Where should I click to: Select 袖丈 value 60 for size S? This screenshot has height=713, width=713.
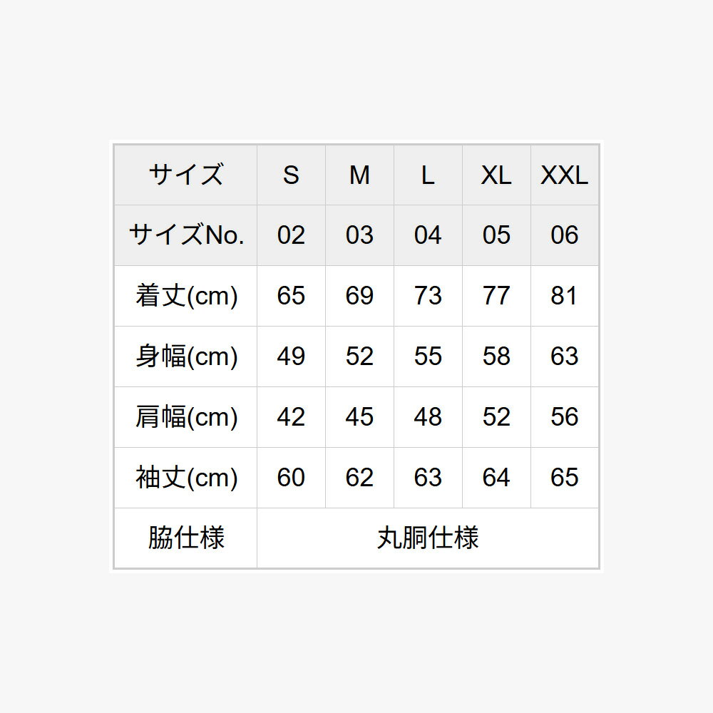point(291,478)
